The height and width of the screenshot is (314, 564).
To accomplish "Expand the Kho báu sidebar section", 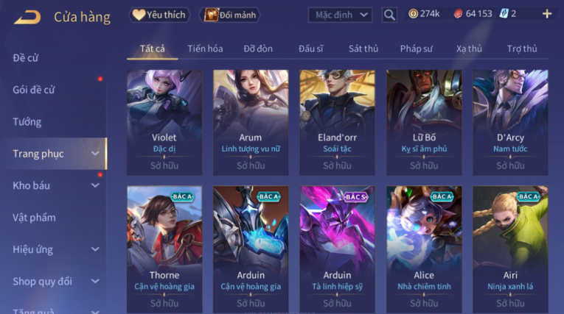I will [95, 185].
